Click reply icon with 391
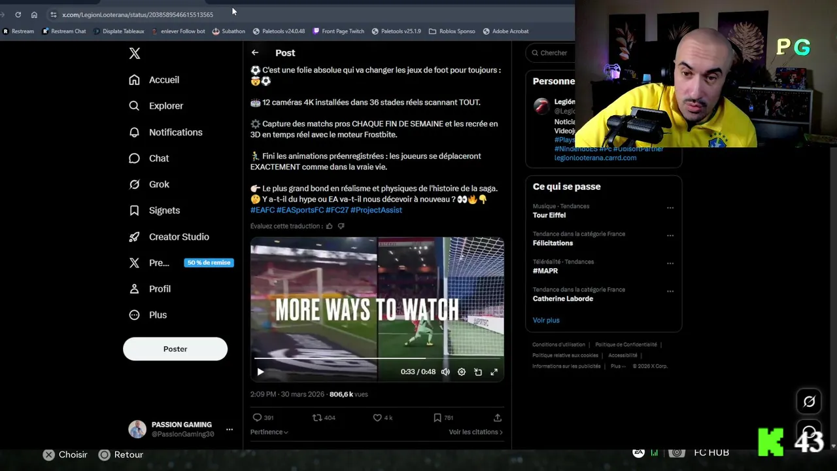837x471 pixels. pos(263,417)
